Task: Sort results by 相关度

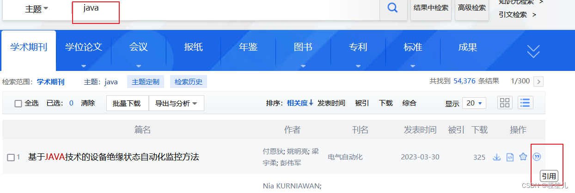Action: click(300, 103)
